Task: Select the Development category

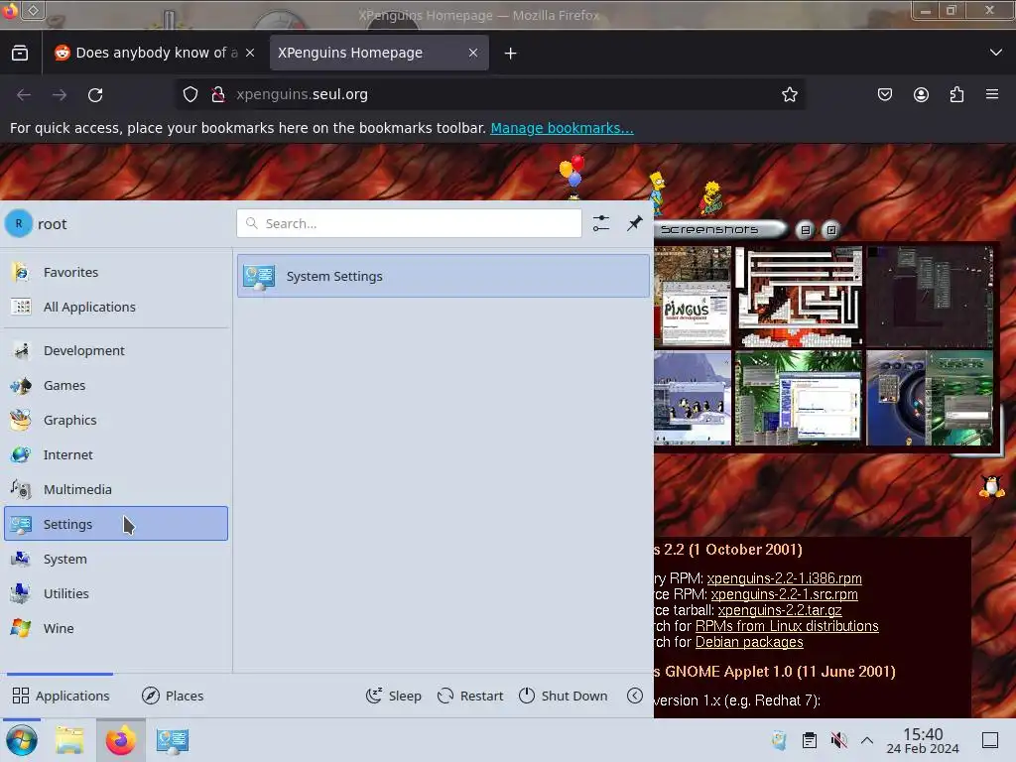Action: pos(117,350)
